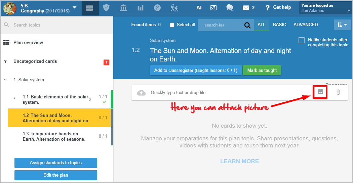
Task: Open the institution building icon
Action: pyautogui.click(x=123, y=8)
